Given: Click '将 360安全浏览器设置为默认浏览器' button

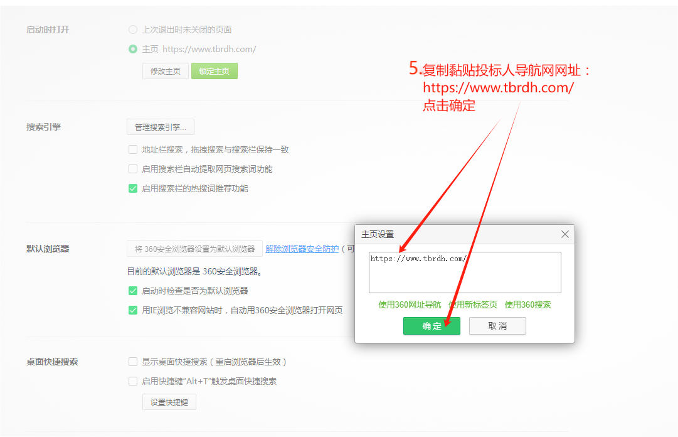Looking at the screenshot, I should 194,249.
